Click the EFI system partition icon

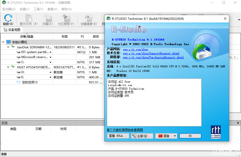coord(19,52)
